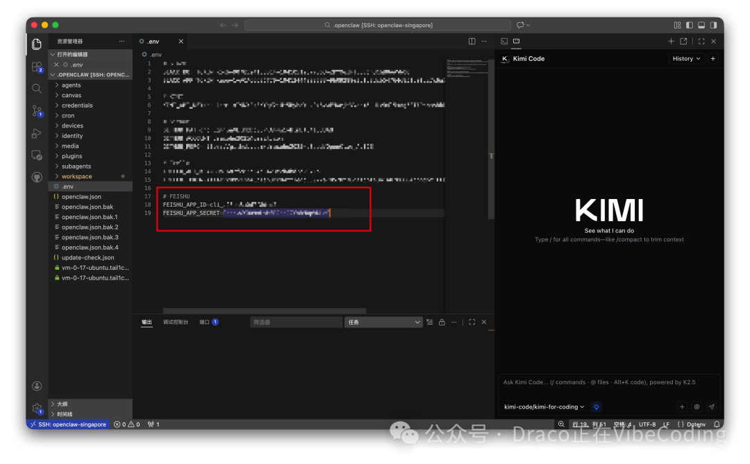Switch to the debug console tab
The height and width of the screenshot is (464, 750).
(175, 322)
